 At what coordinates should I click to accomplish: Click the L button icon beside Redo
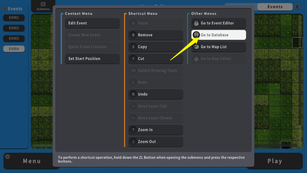tap(133, 82)
